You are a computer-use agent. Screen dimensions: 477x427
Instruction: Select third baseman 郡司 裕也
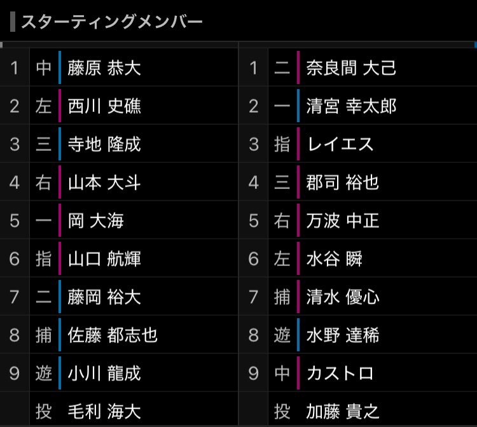pyautogui.click(x=342, y=183)
